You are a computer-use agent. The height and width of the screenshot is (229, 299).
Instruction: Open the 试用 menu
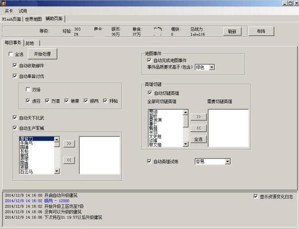(23, 10)
